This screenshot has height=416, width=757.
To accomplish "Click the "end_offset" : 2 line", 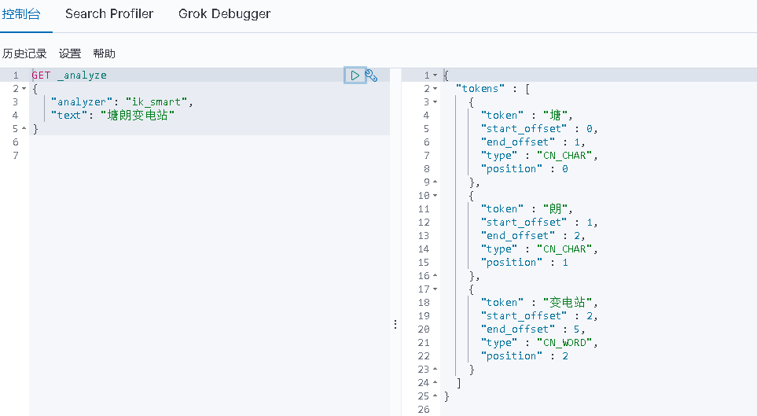I will pyautogui.click(x=533, y=236).
